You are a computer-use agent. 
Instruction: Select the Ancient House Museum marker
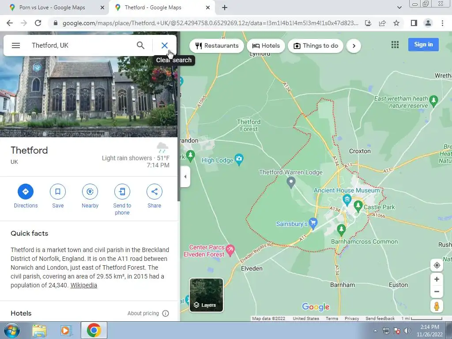(x=347, y=200)
